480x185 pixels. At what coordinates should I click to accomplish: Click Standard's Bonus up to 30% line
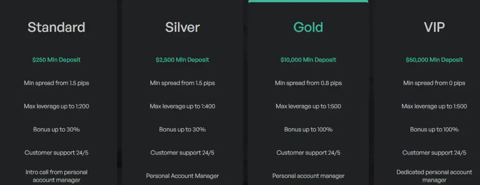(x=57, y=130)
